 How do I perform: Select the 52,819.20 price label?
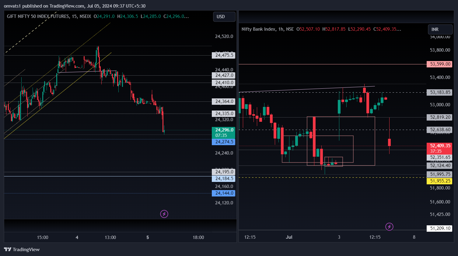pos(439,117)
